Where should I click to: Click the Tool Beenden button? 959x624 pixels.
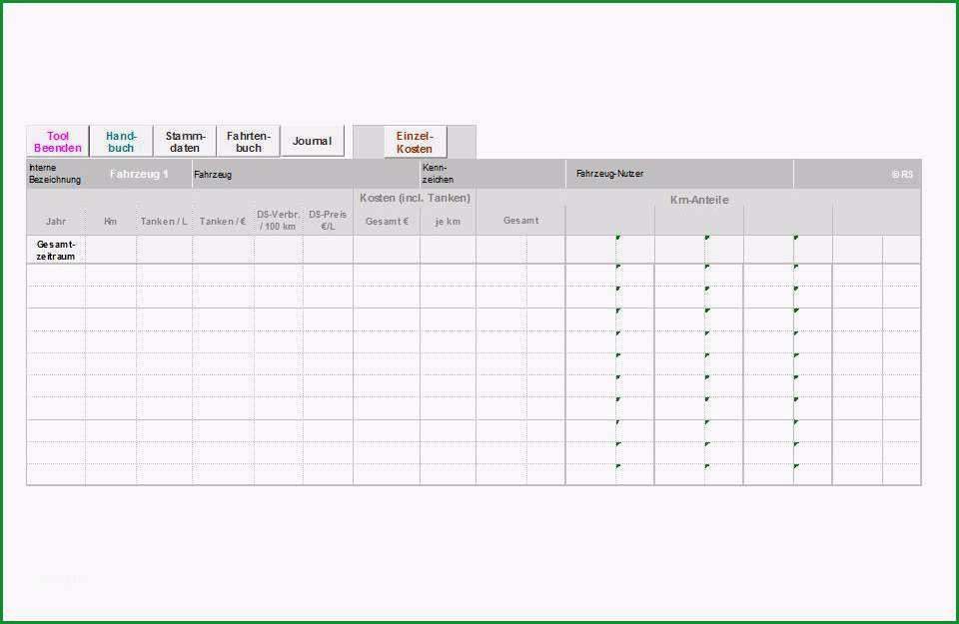[x=58, y=142]
